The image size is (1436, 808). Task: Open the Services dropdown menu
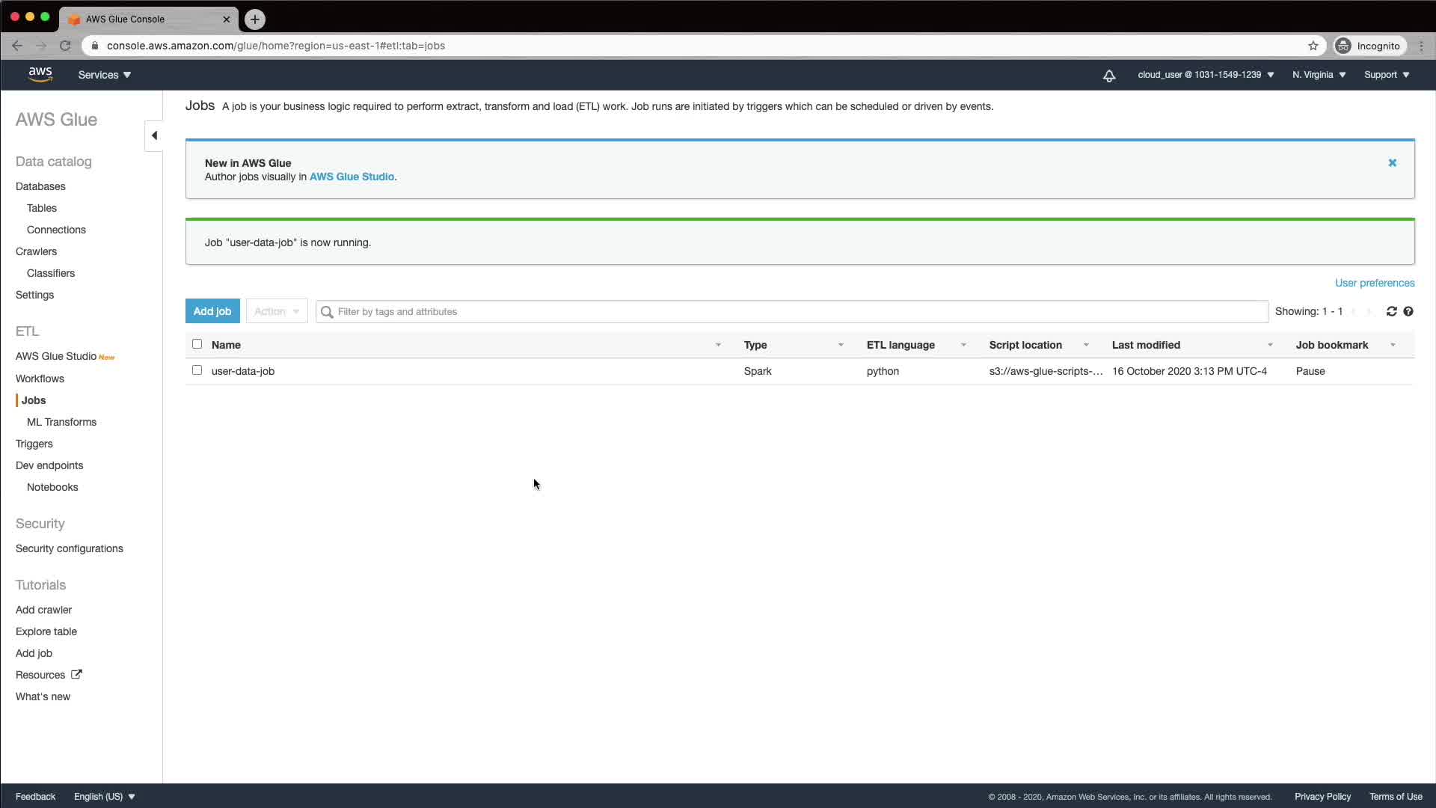[105, 75]
